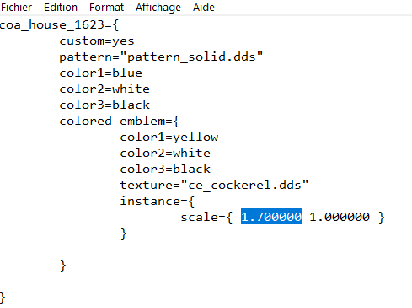Image resolution: width=412 pixels, height=308 pixels.
Task: Open the Fichier menu
Action: pyautogui.click(x=16, y=7)
